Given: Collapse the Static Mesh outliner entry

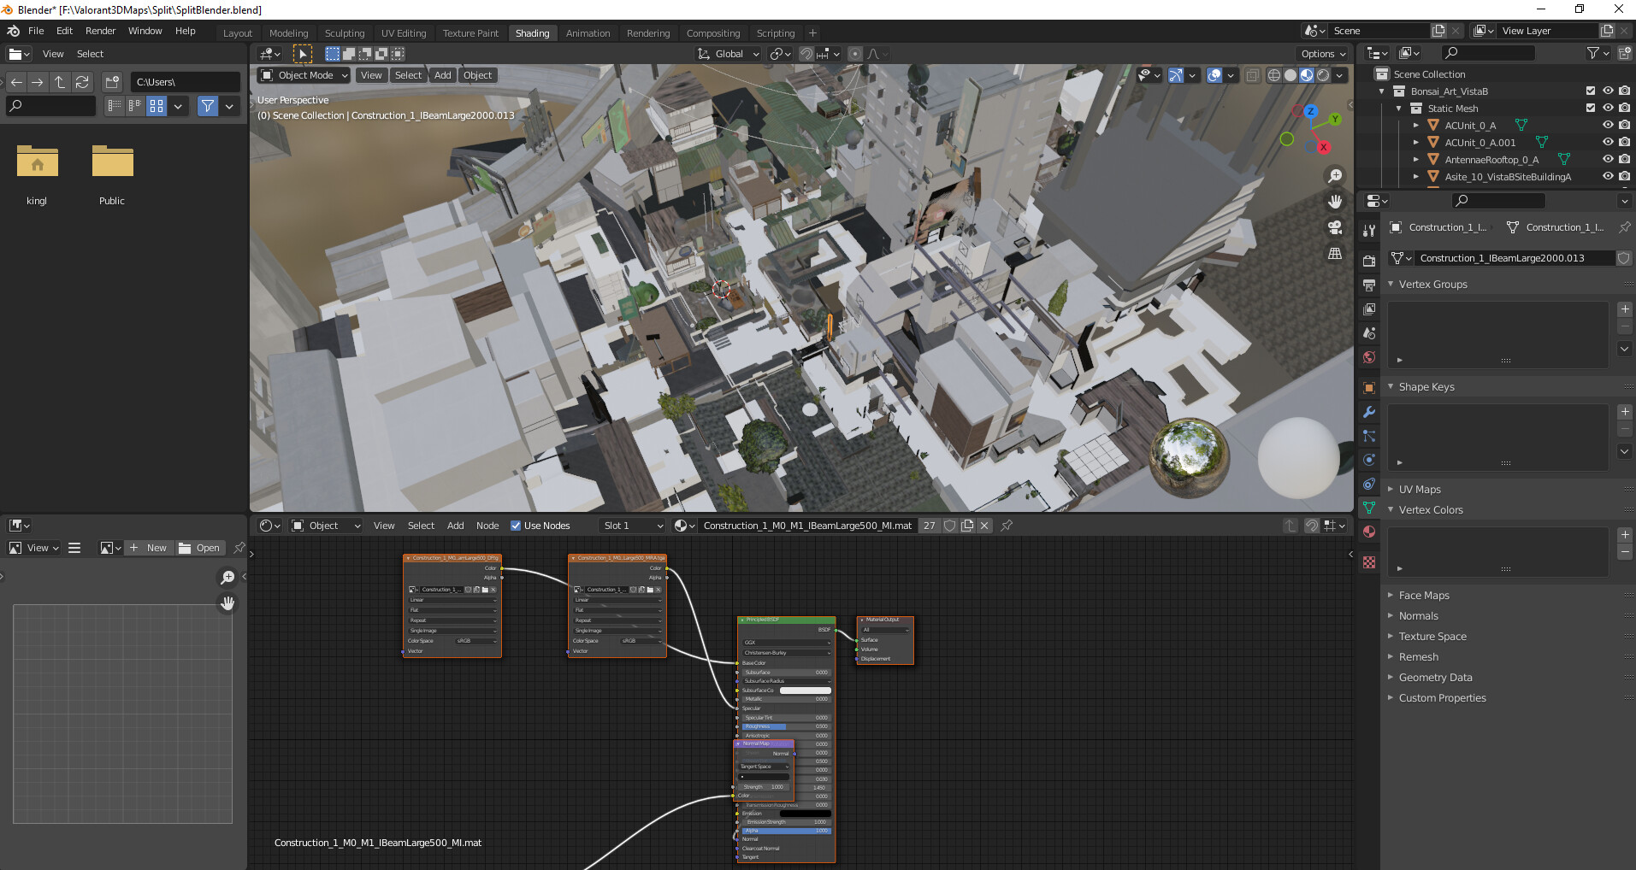Looking at the screenshot, I should 1400,109.
